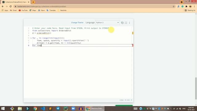This screenshot has width=197, height=111.
Task: Open Telegram from taskbar
Action: [58, 109]
